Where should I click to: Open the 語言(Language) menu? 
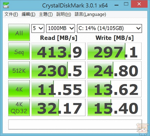pyautogui.click(x=90, y=14)
